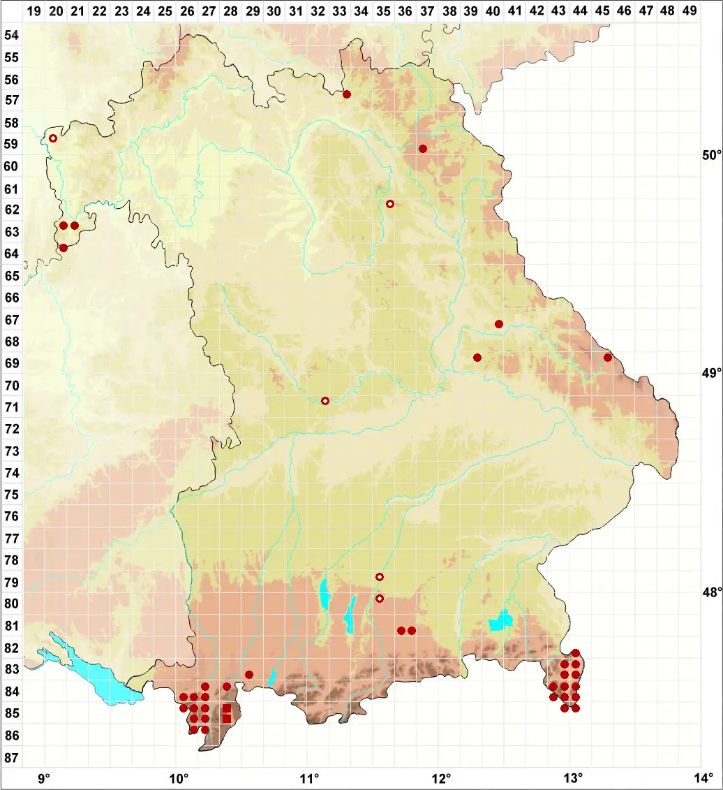Click row label 54 on left
This screenshot has width=723, height=790.
tap(11, 35)
